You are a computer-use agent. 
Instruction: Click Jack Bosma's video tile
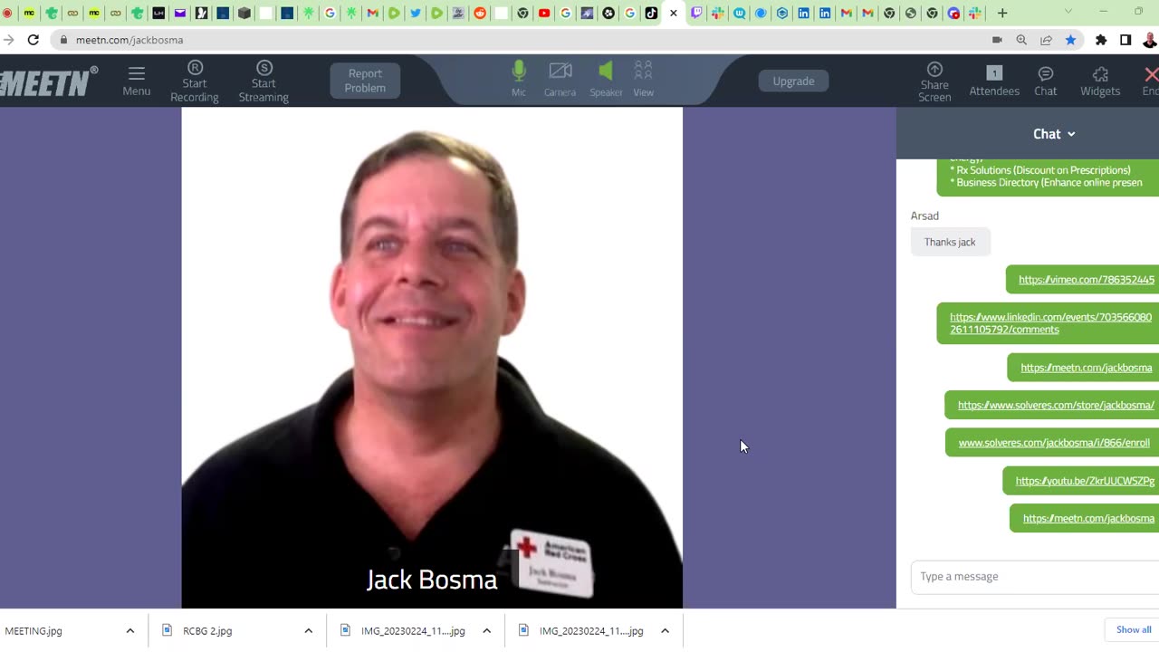click(432, 358)
